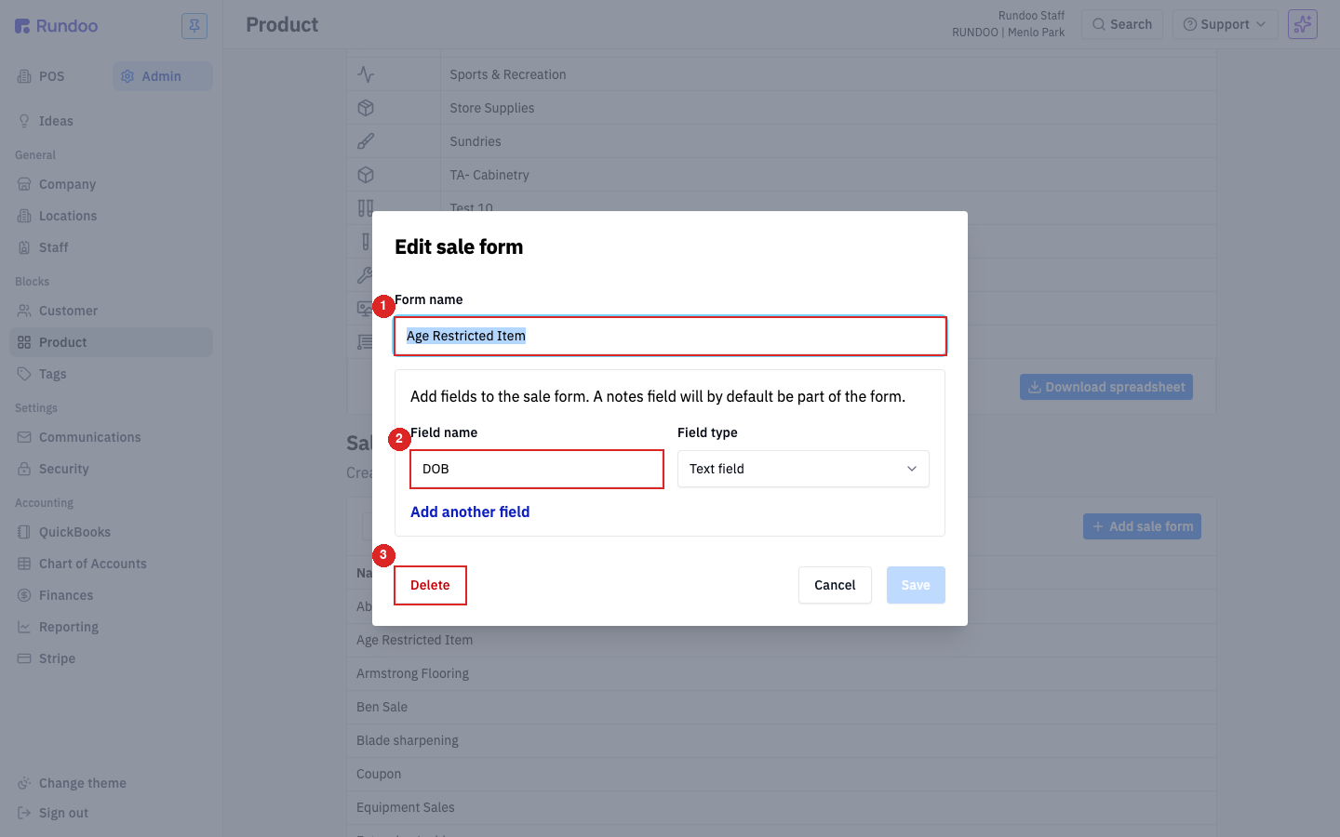Click the Sports & Recreation activity icon
1340x837 pixels.
(366, 74)
